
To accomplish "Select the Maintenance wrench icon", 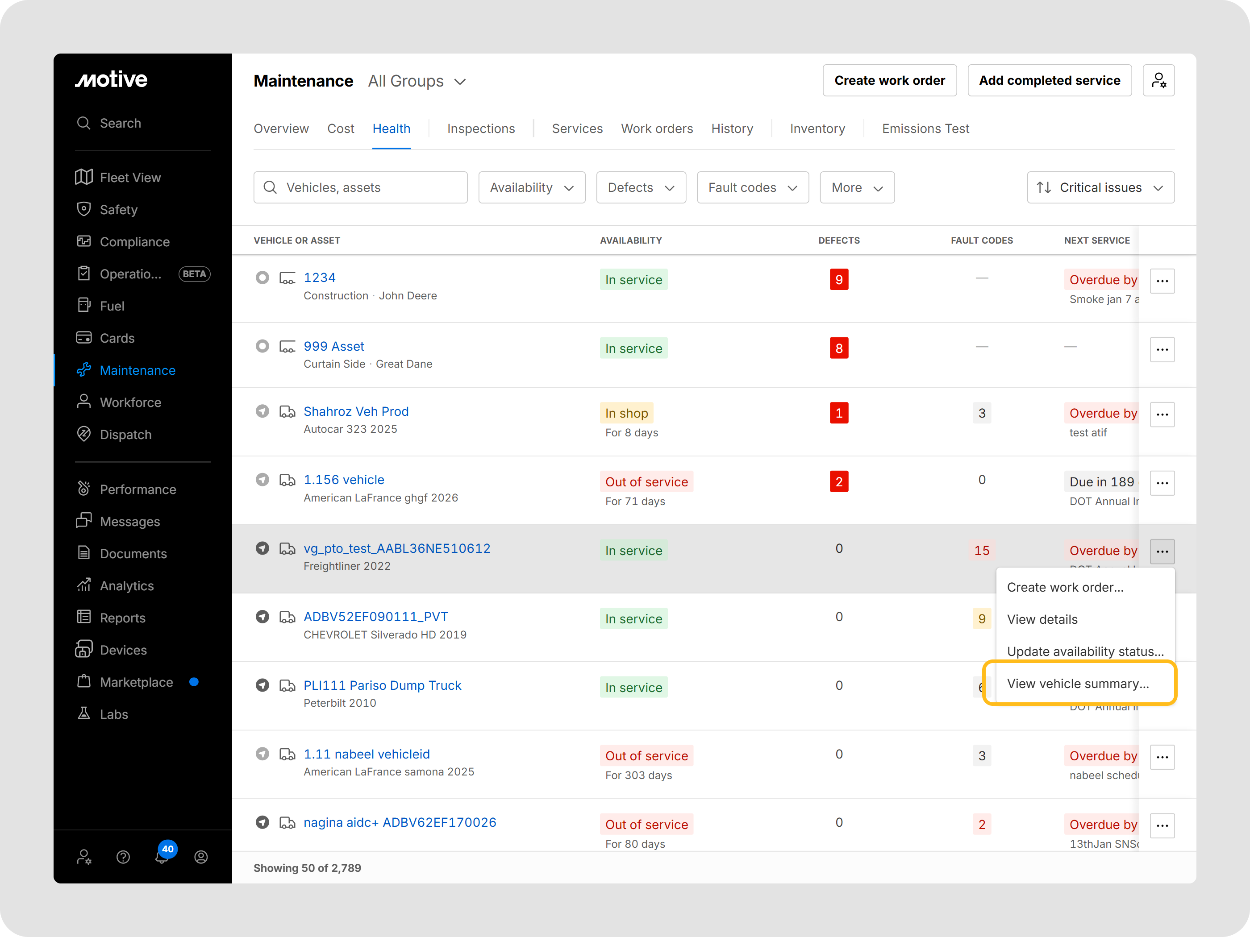I will click(83, 370).
